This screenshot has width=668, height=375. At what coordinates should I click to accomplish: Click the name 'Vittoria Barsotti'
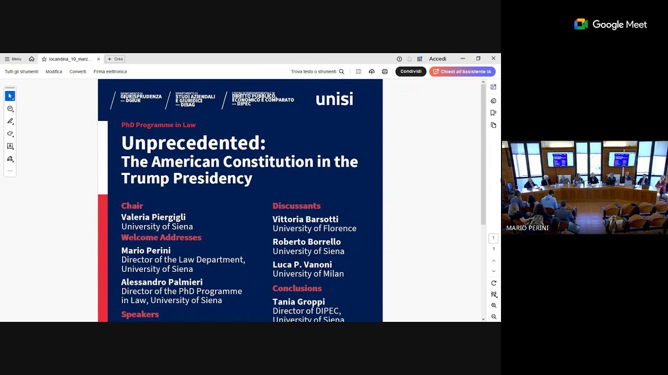(x=305, y=219)
